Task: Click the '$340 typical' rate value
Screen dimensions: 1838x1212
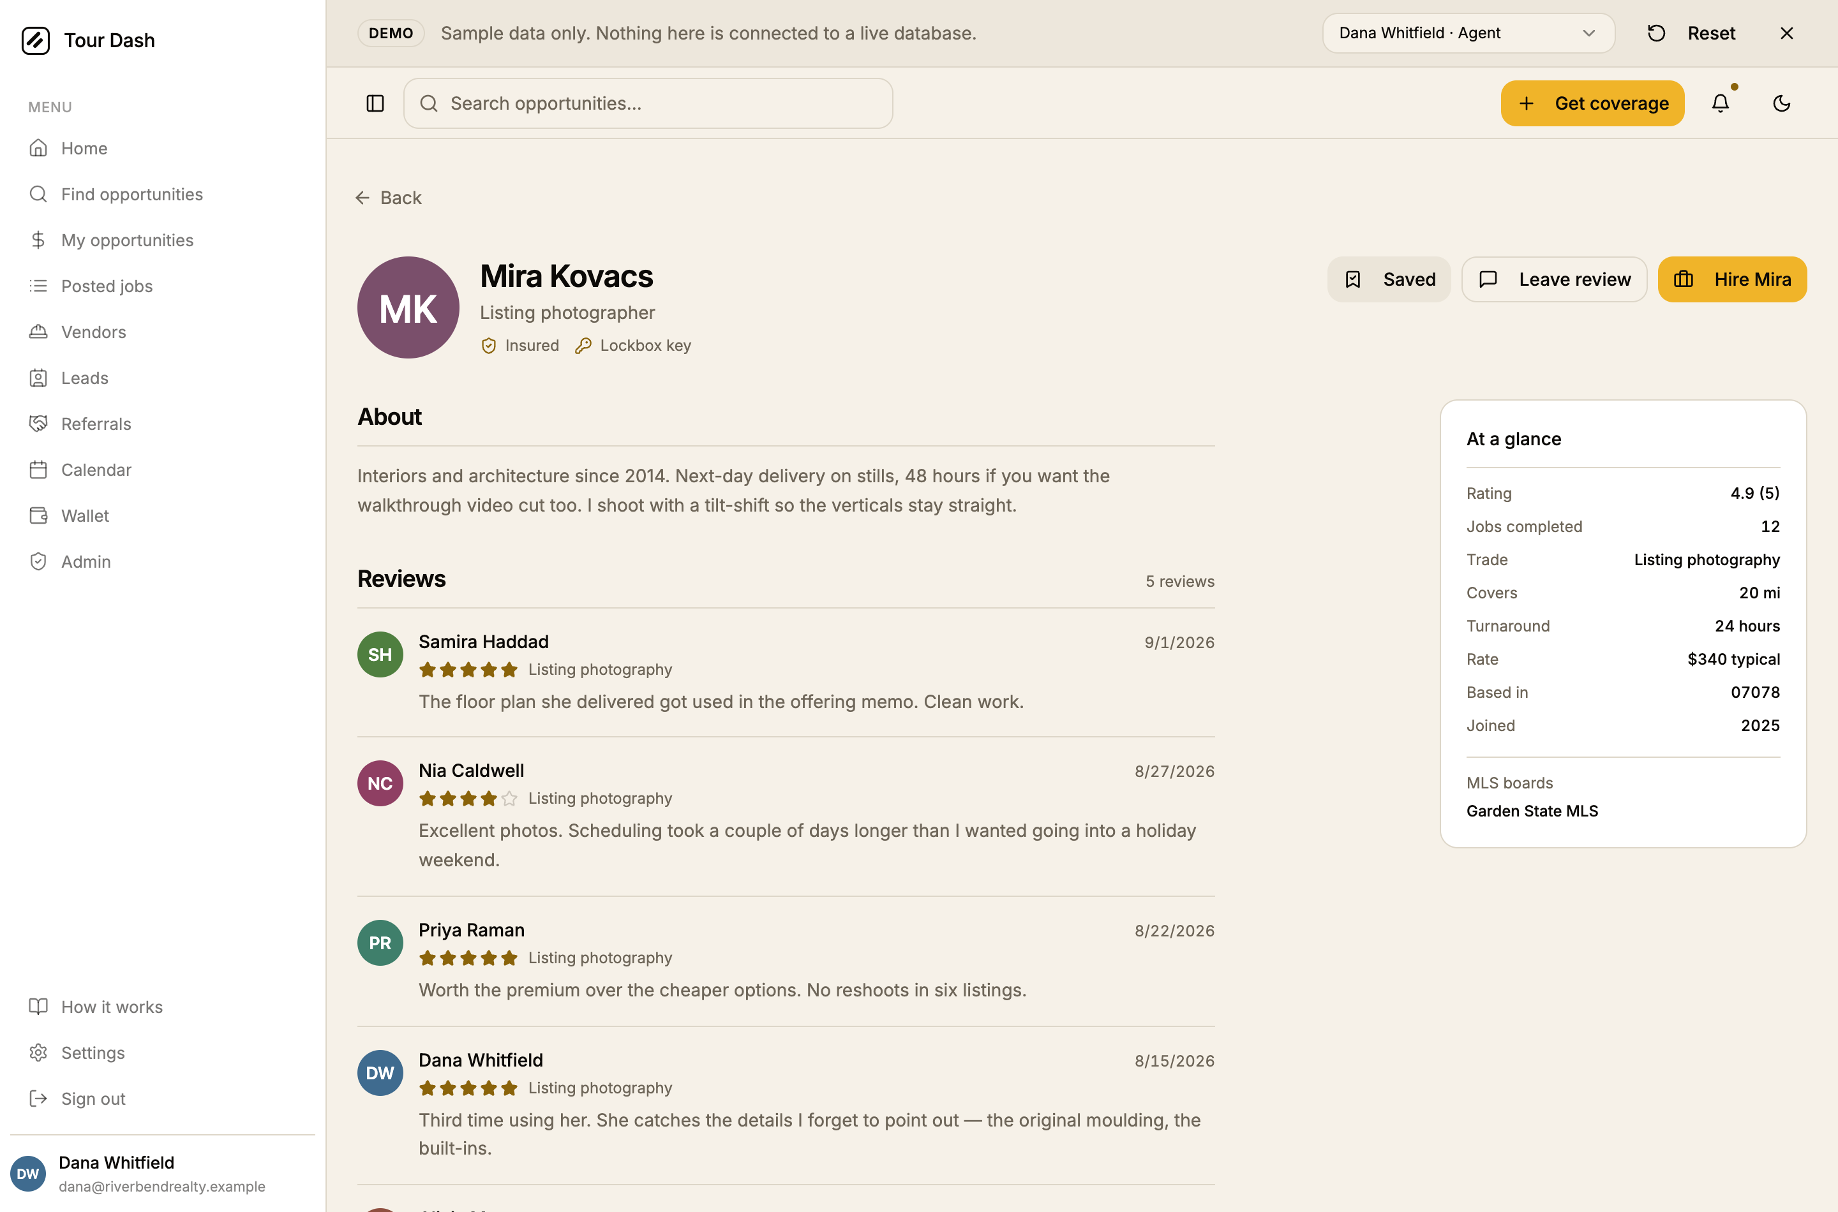Action: [x=1733, y=660]
